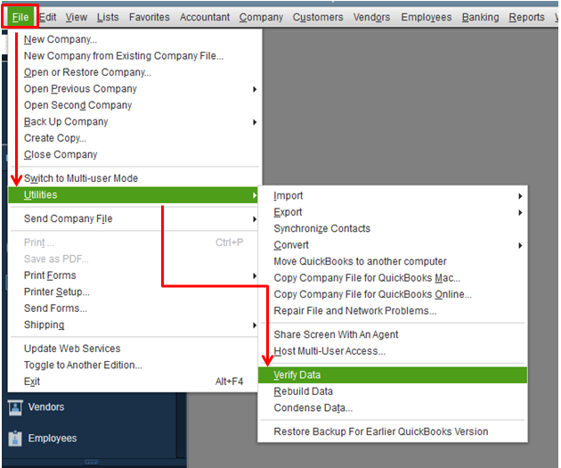Open the Company menu
The height and width of the screenshot is (468, 561).
261,17
